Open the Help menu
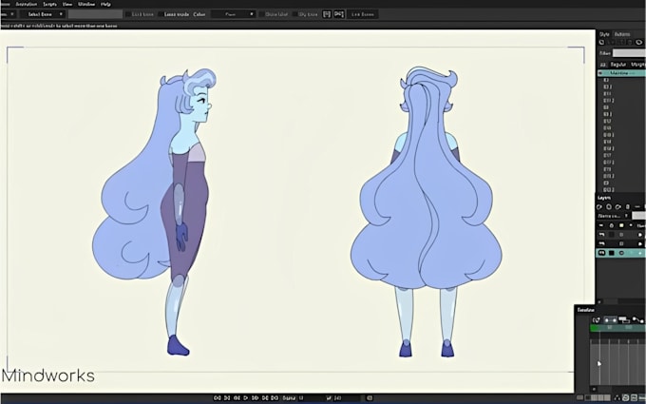 point(105,4)
